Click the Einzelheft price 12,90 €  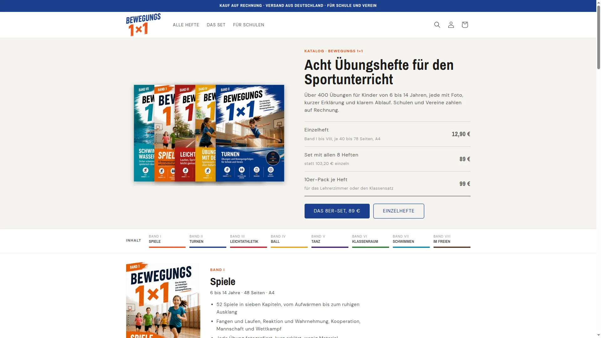(x=461, y=134)
